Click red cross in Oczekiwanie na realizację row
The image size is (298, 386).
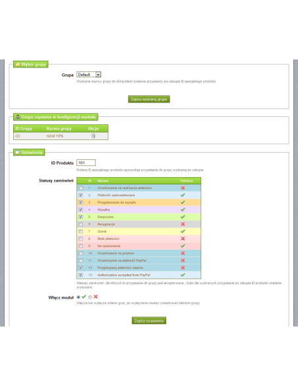click(x=183, y=188)
